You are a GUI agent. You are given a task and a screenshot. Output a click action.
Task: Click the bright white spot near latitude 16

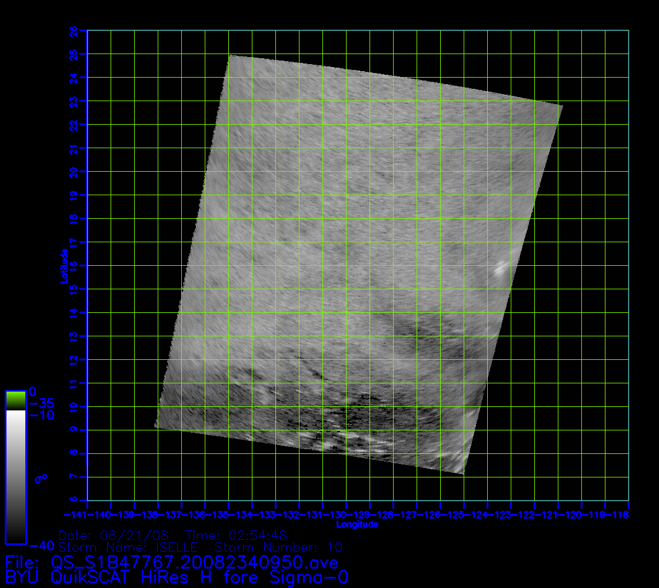[x=501, y=269]
